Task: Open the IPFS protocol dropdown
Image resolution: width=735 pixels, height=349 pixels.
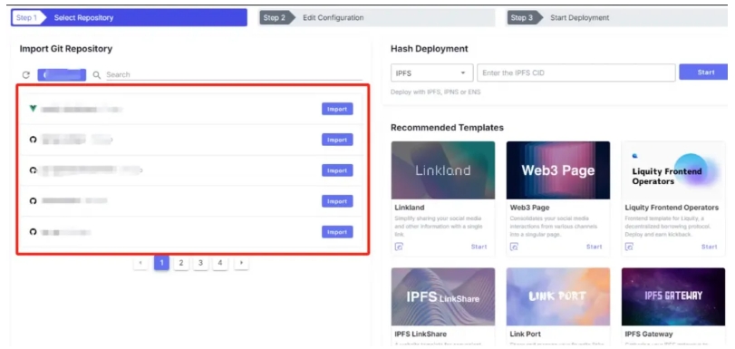Action: point(431,73)
